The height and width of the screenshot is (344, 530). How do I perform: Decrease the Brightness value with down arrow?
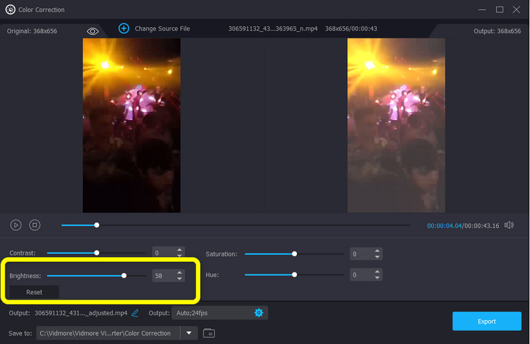[x=180, y=278]
